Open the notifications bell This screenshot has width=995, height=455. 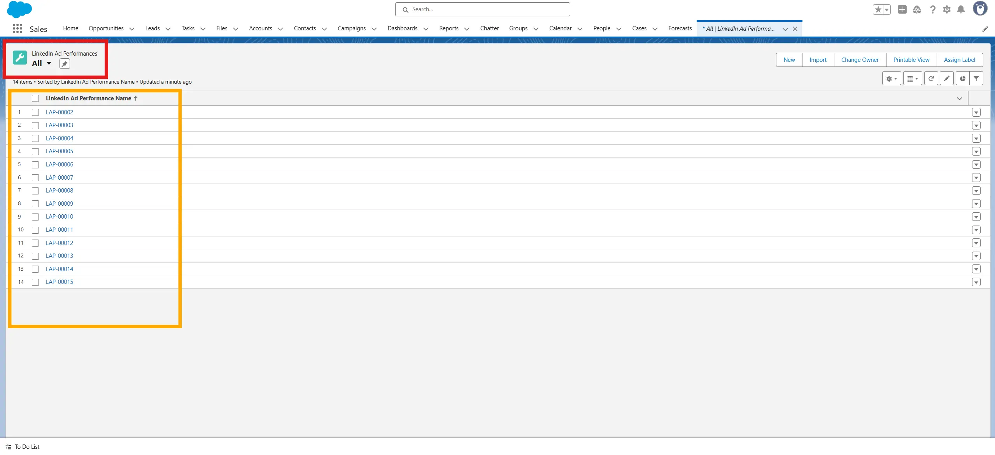tap(961, 10)
